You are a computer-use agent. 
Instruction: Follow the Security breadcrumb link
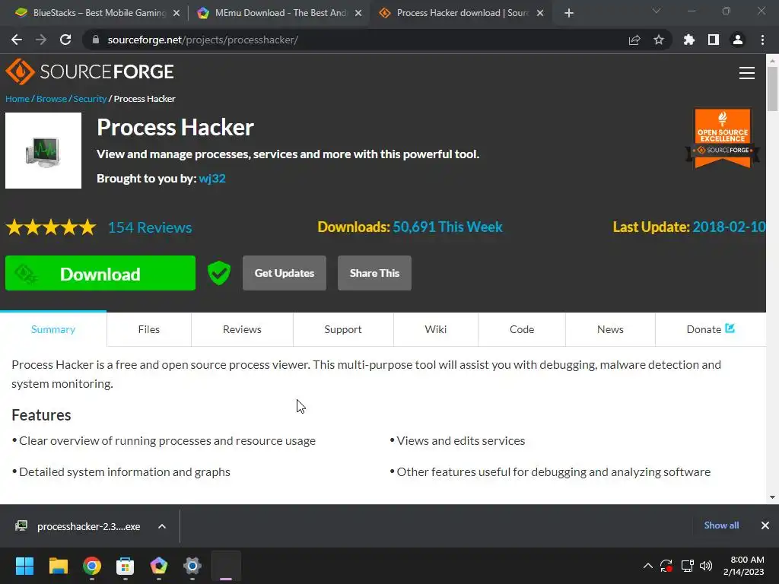click(x=90, y=99)
